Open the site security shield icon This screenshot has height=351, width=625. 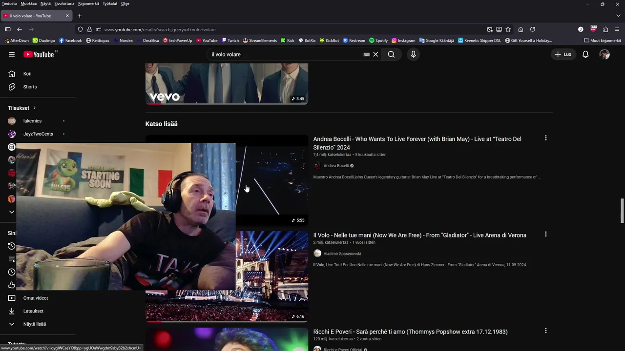(81, 29)
